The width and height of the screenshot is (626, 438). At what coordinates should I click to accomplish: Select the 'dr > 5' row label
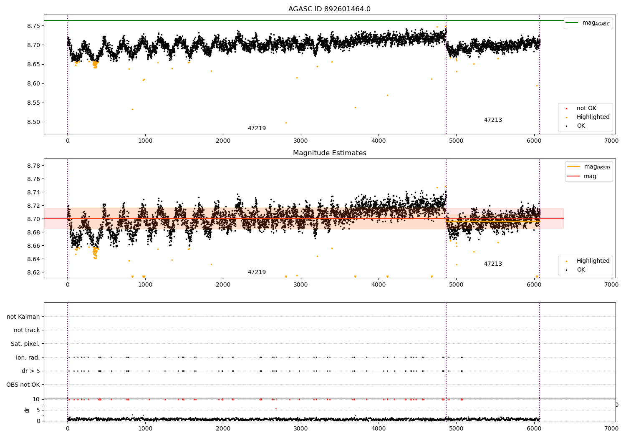[31, 371]
